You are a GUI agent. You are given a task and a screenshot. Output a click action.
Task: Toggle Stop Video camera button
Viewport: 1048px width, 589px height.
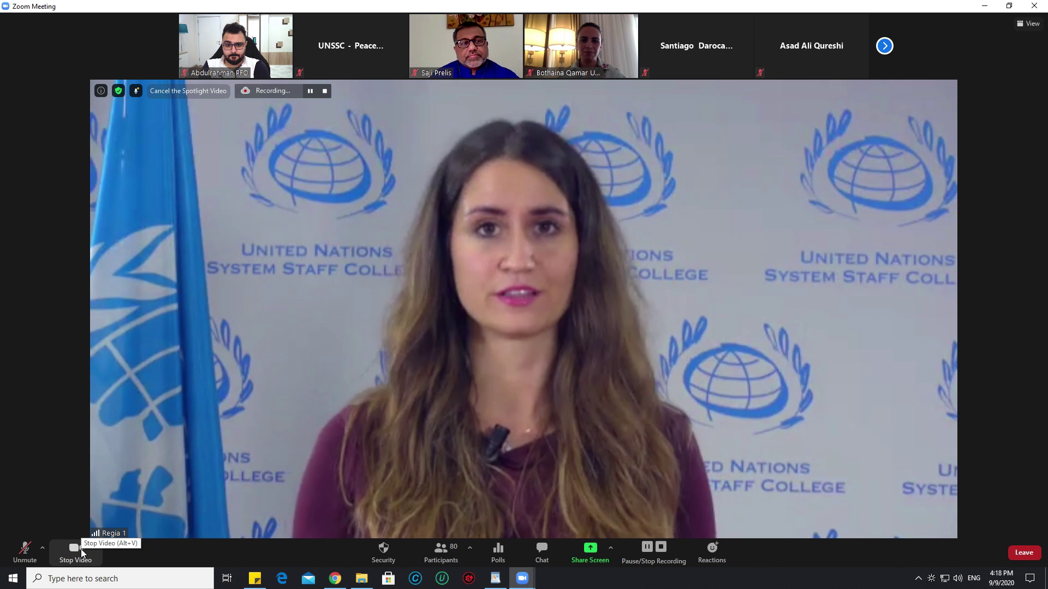(75, 552)
